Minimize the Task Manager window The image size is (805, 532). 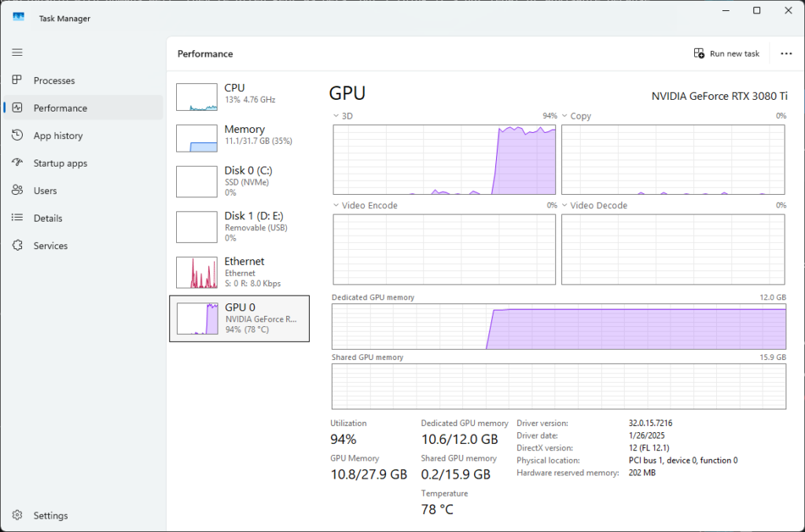coord(726,10)
